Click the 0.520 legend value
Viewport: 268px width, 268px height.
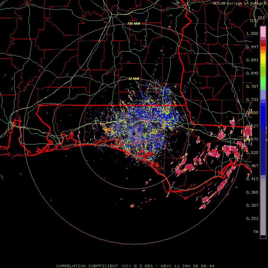(x=252, y=153)
